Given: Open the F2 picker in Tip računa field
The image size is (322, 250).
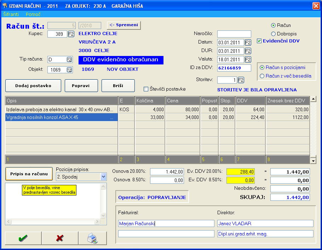Looking at the screenshot, I should 69,59.
